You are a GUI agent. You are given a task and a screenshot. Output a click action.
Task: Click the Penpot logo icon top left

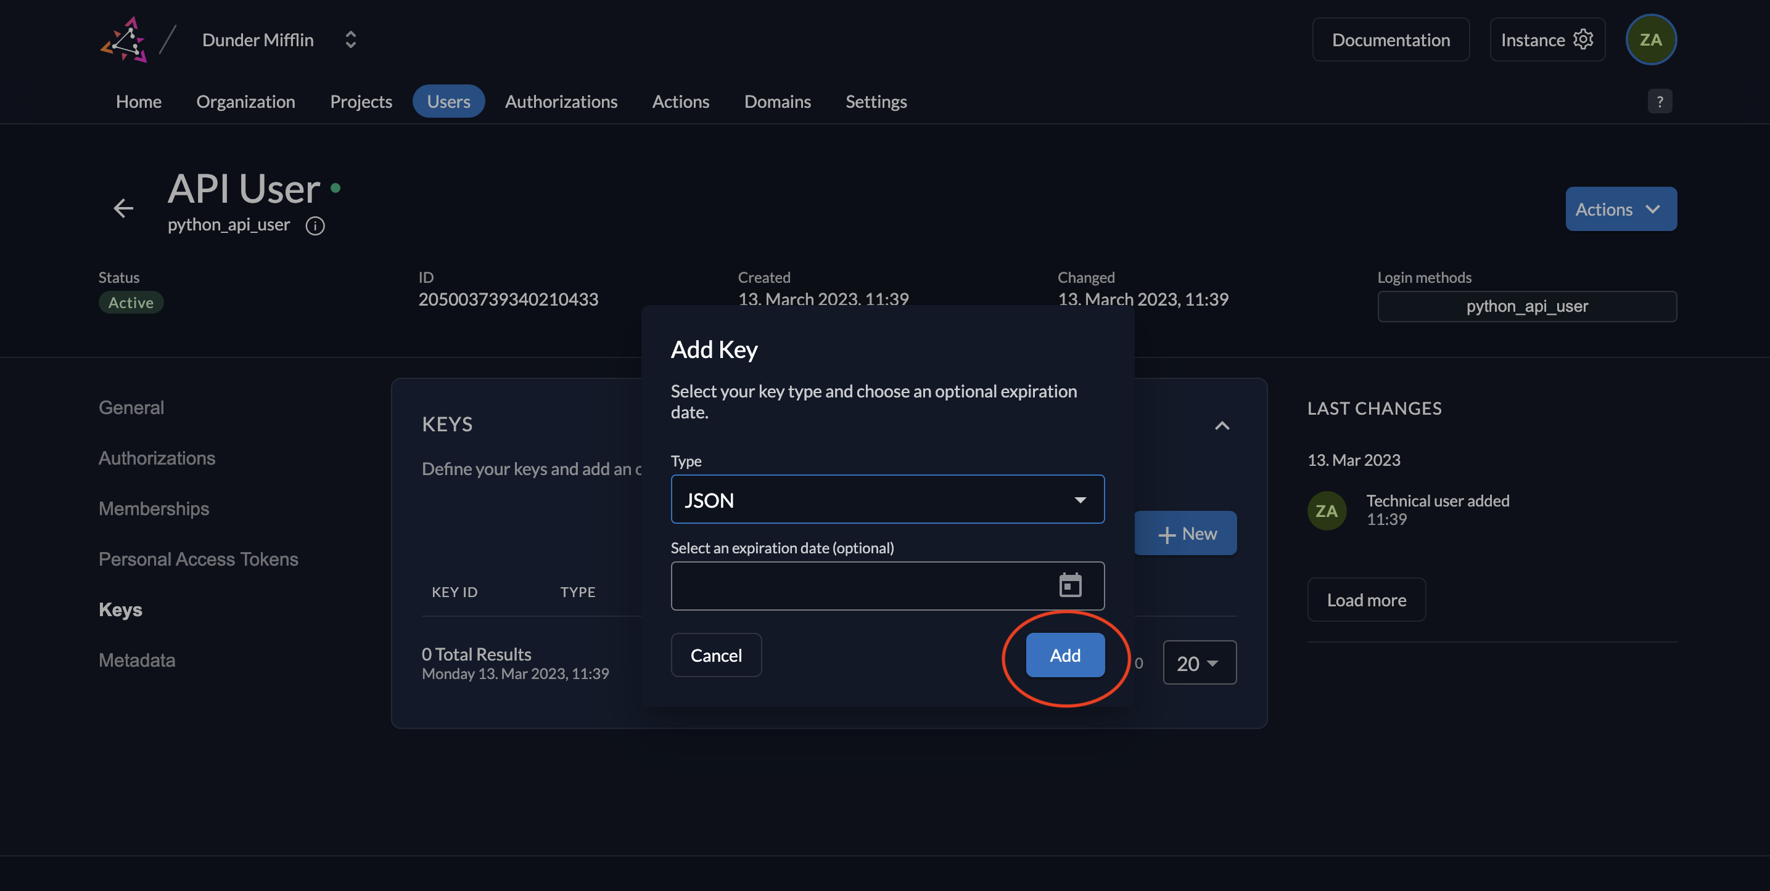(x=125, y=39)
